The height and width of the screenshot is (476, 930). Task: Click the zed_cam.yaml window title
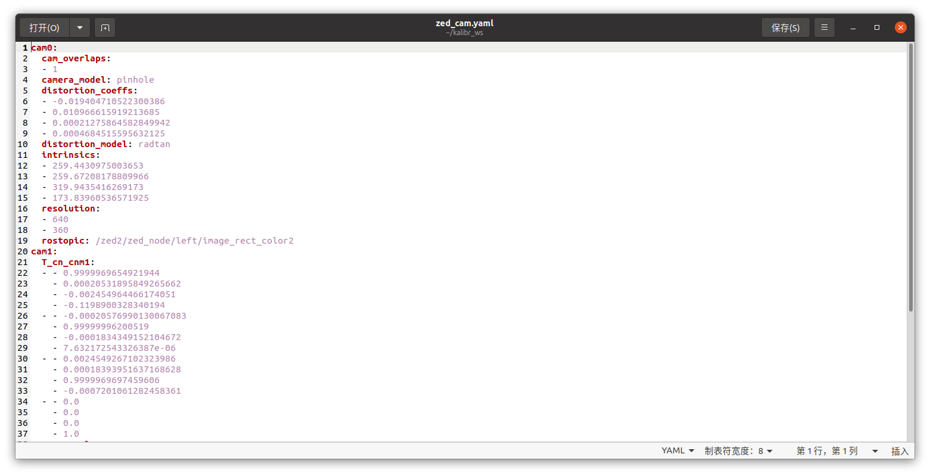[464, 23]
